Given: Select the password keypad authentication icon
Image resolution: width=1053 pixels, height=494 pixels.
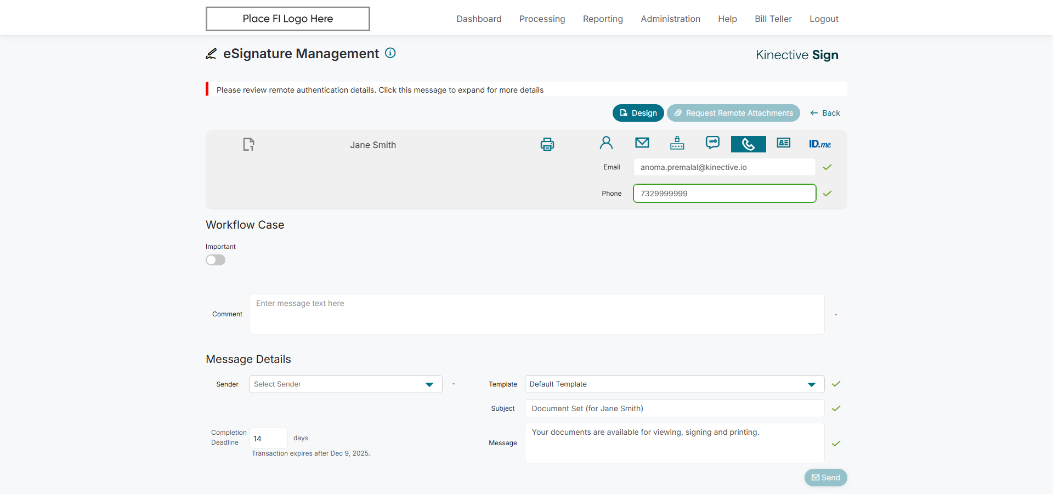Looking at the screenshot, I should [677, 143].
